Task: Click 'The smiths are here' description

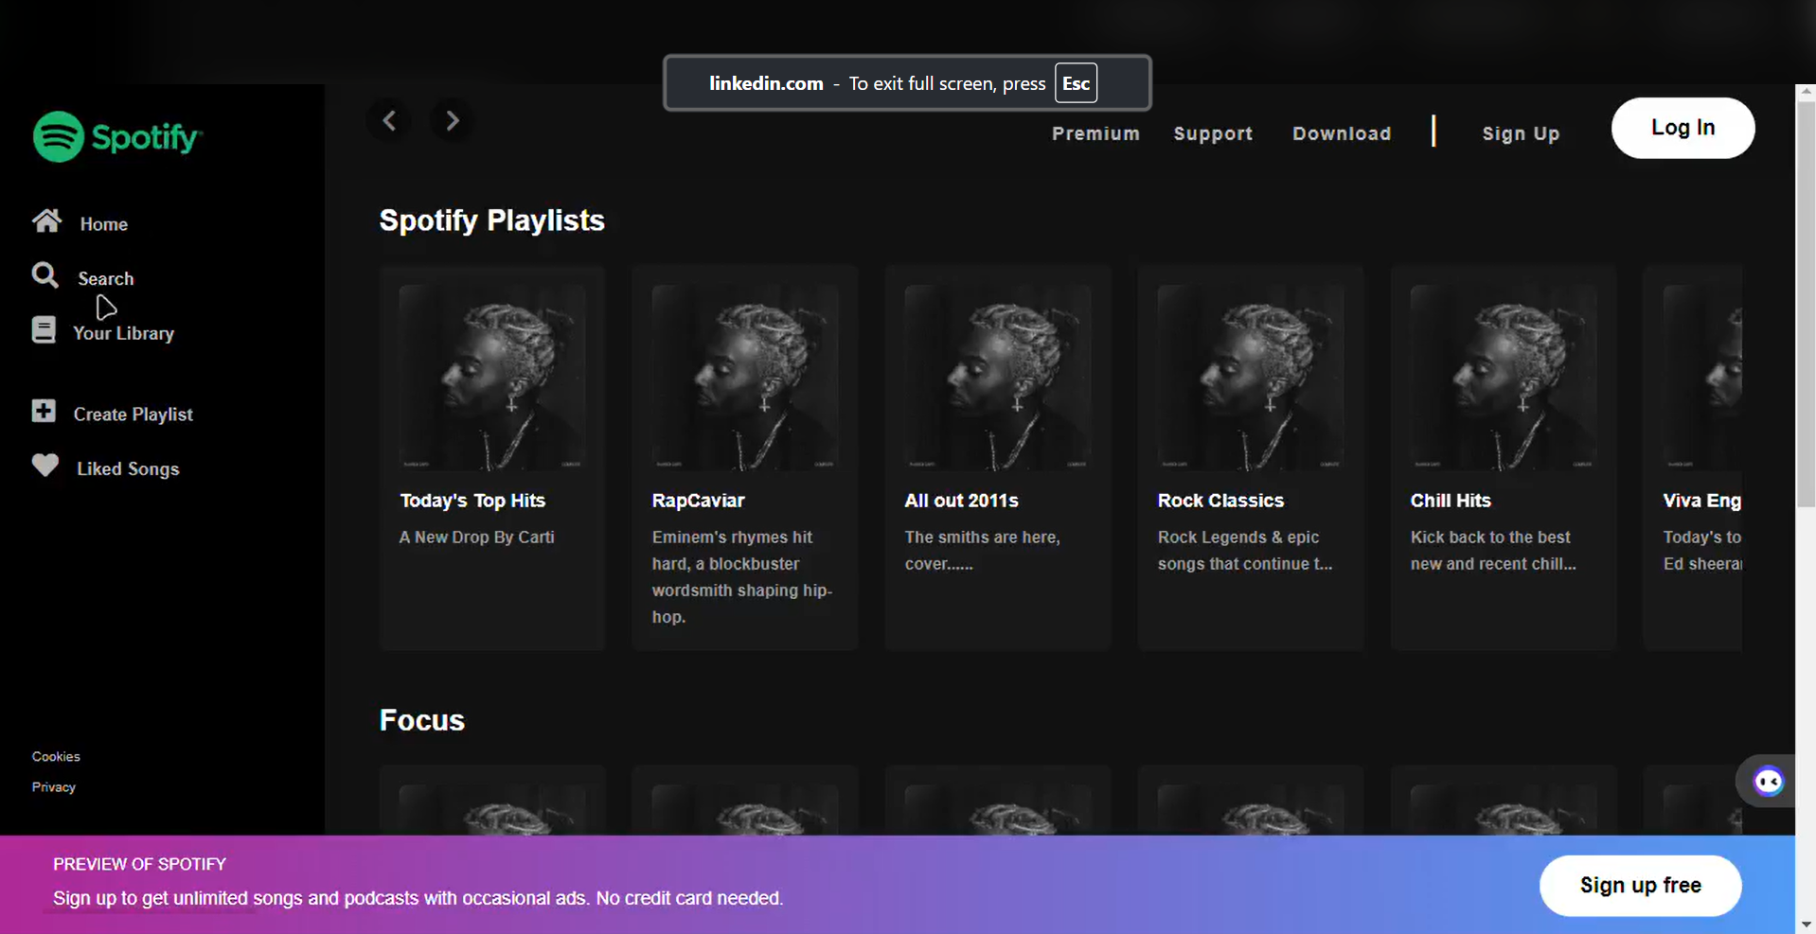Action: click(x=983, y=551)
